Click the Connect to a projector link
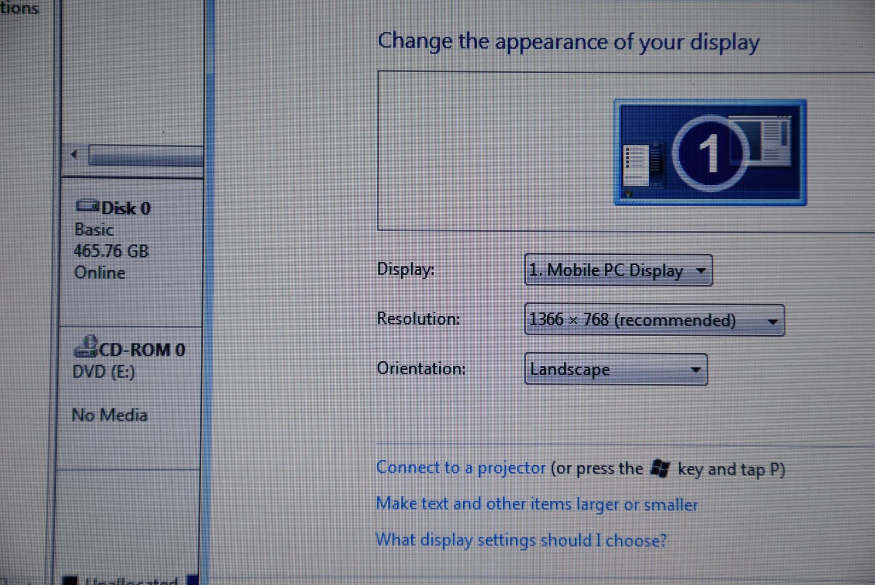Viewport: 875px width, 585px height. click(x=460, y=468)
